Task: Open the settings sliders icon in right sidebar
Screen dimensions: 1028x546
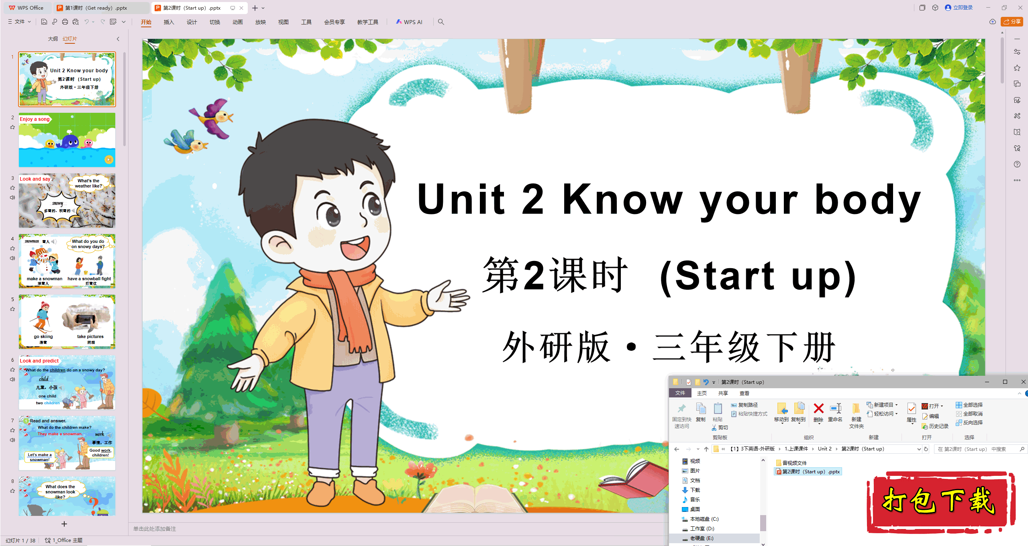Action: pos(1017,52)
